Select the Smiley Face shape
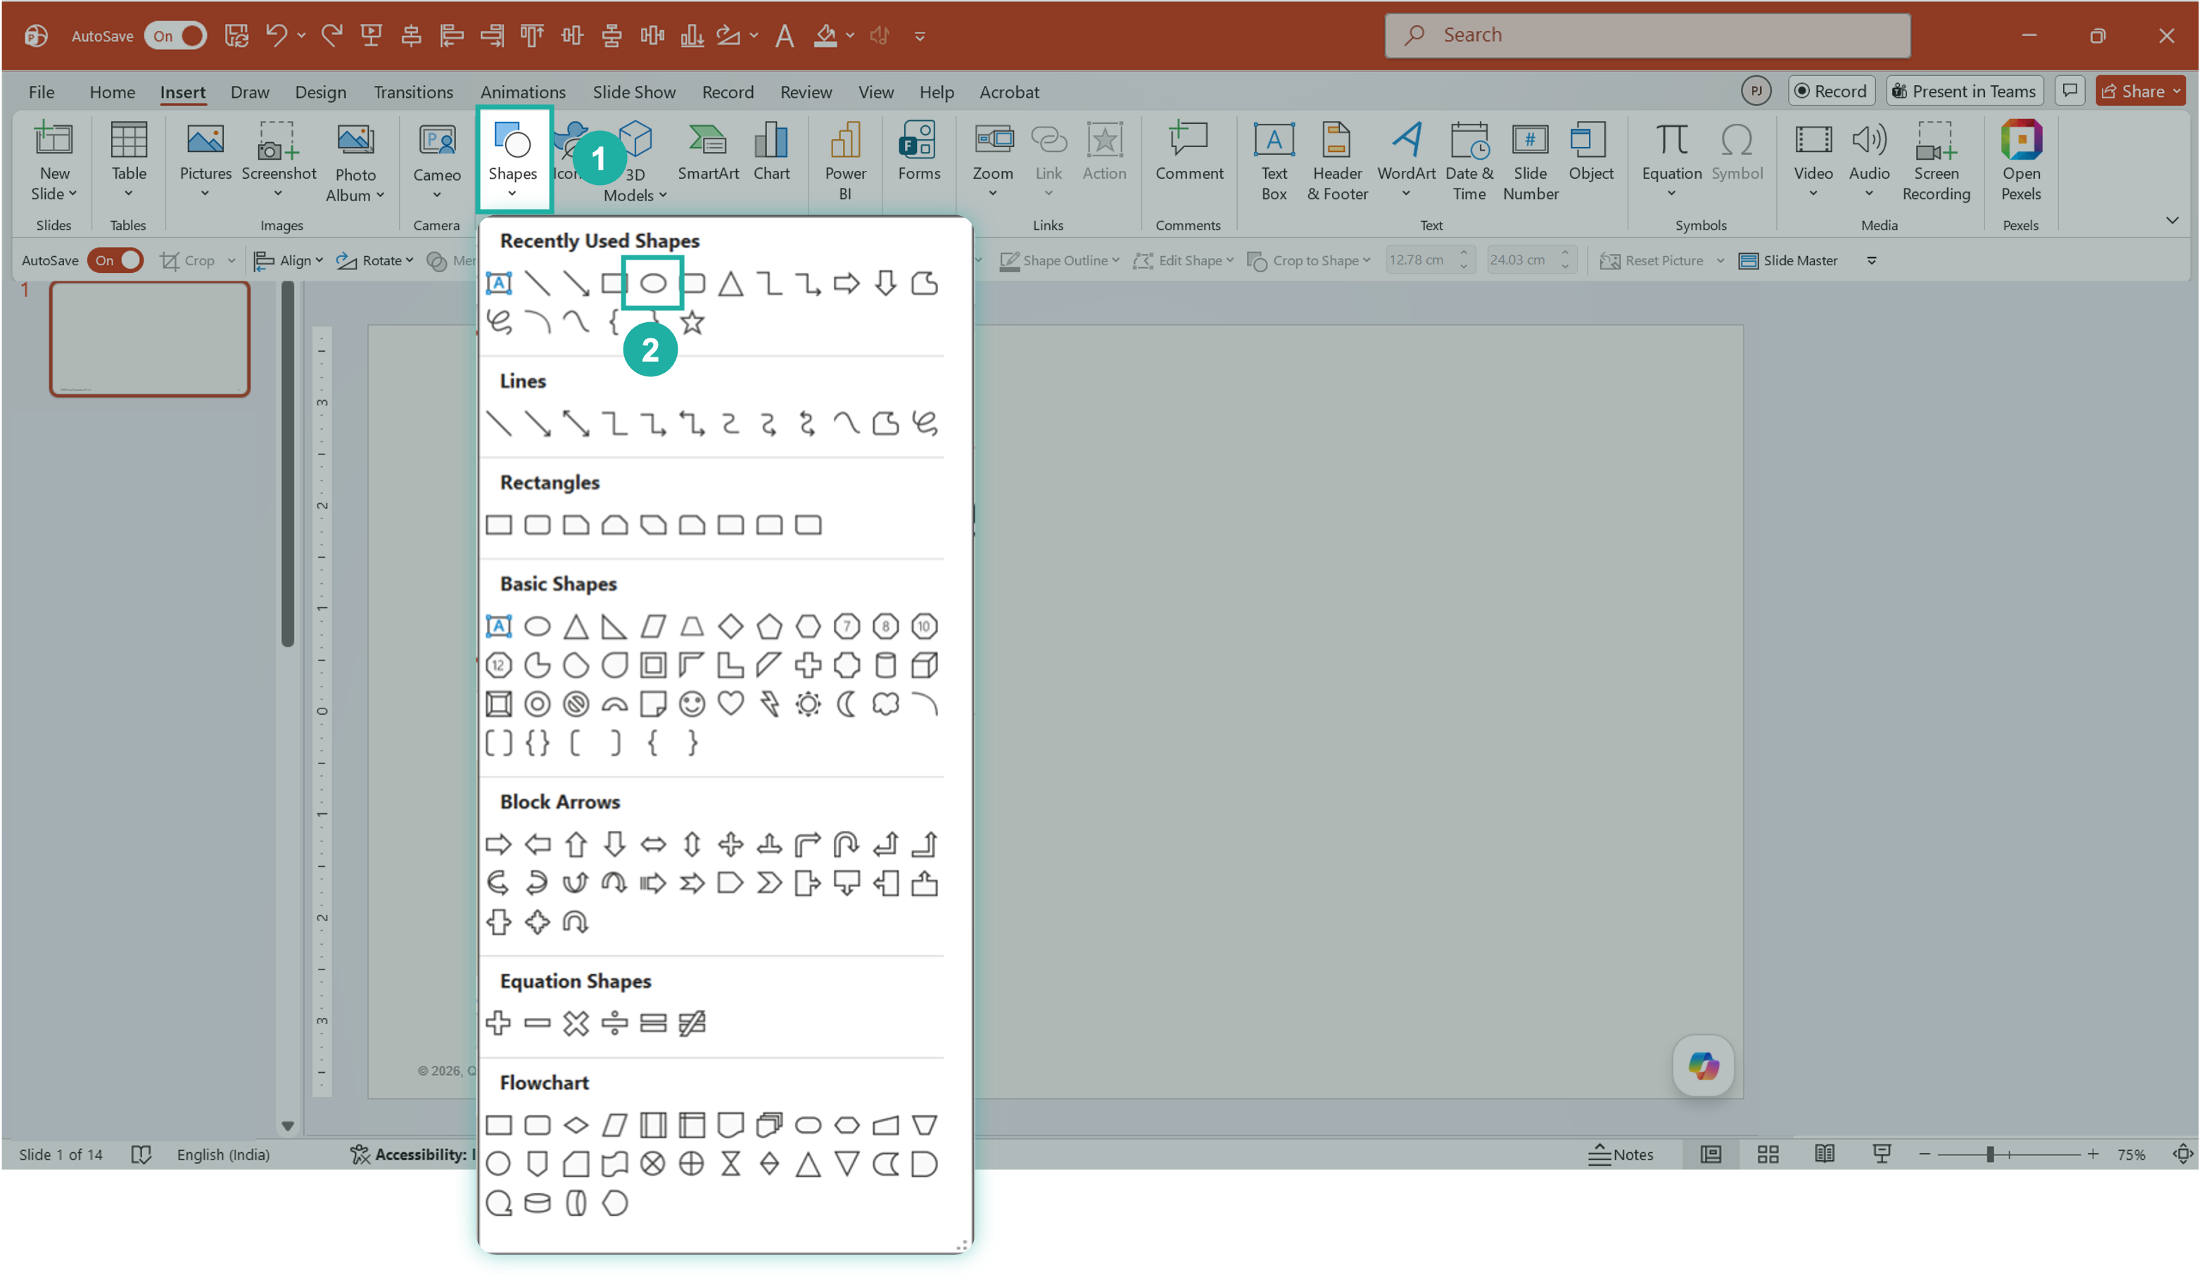This screenshot has width=2199, height=1286. coord(692,704)
